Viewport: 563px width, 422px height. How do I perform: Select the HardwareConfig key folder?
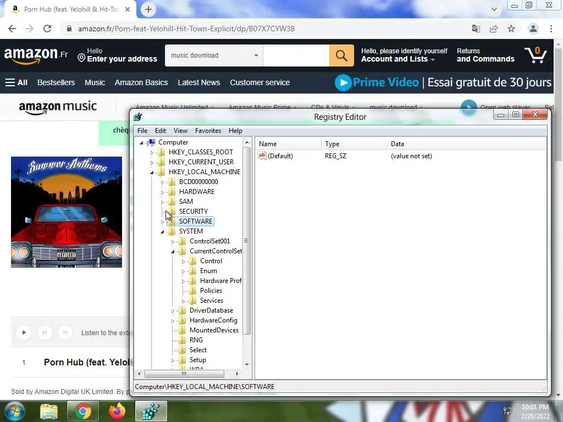(213, 320)
